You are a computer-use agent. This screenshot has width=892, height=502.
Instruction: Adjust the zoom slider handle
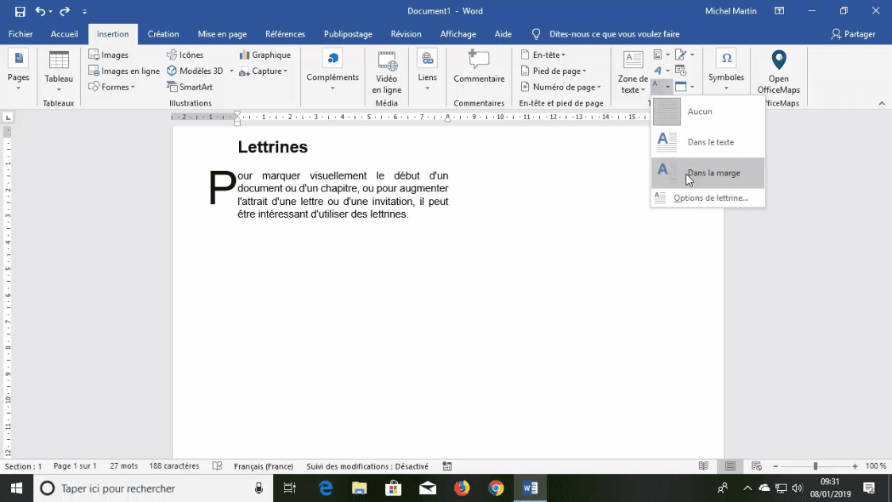click(815, 466)
